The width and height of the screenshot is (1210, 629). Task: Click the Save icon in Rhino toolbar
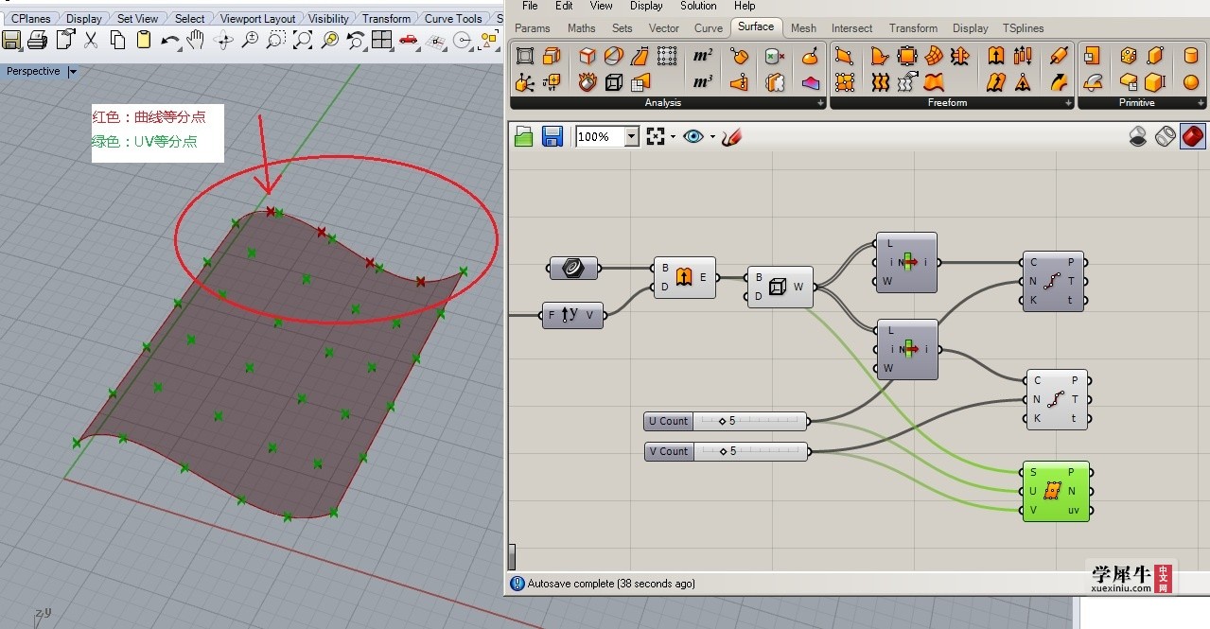pyautogui.click(x=11, y=40)
